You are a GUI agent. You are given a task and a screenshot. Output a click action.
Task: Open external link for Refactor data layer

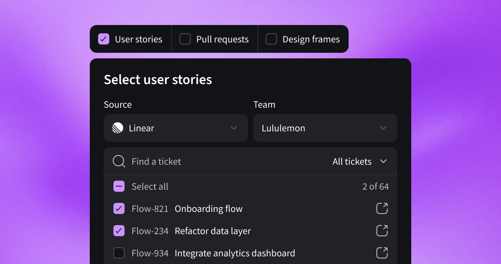[x=382, y=231]
